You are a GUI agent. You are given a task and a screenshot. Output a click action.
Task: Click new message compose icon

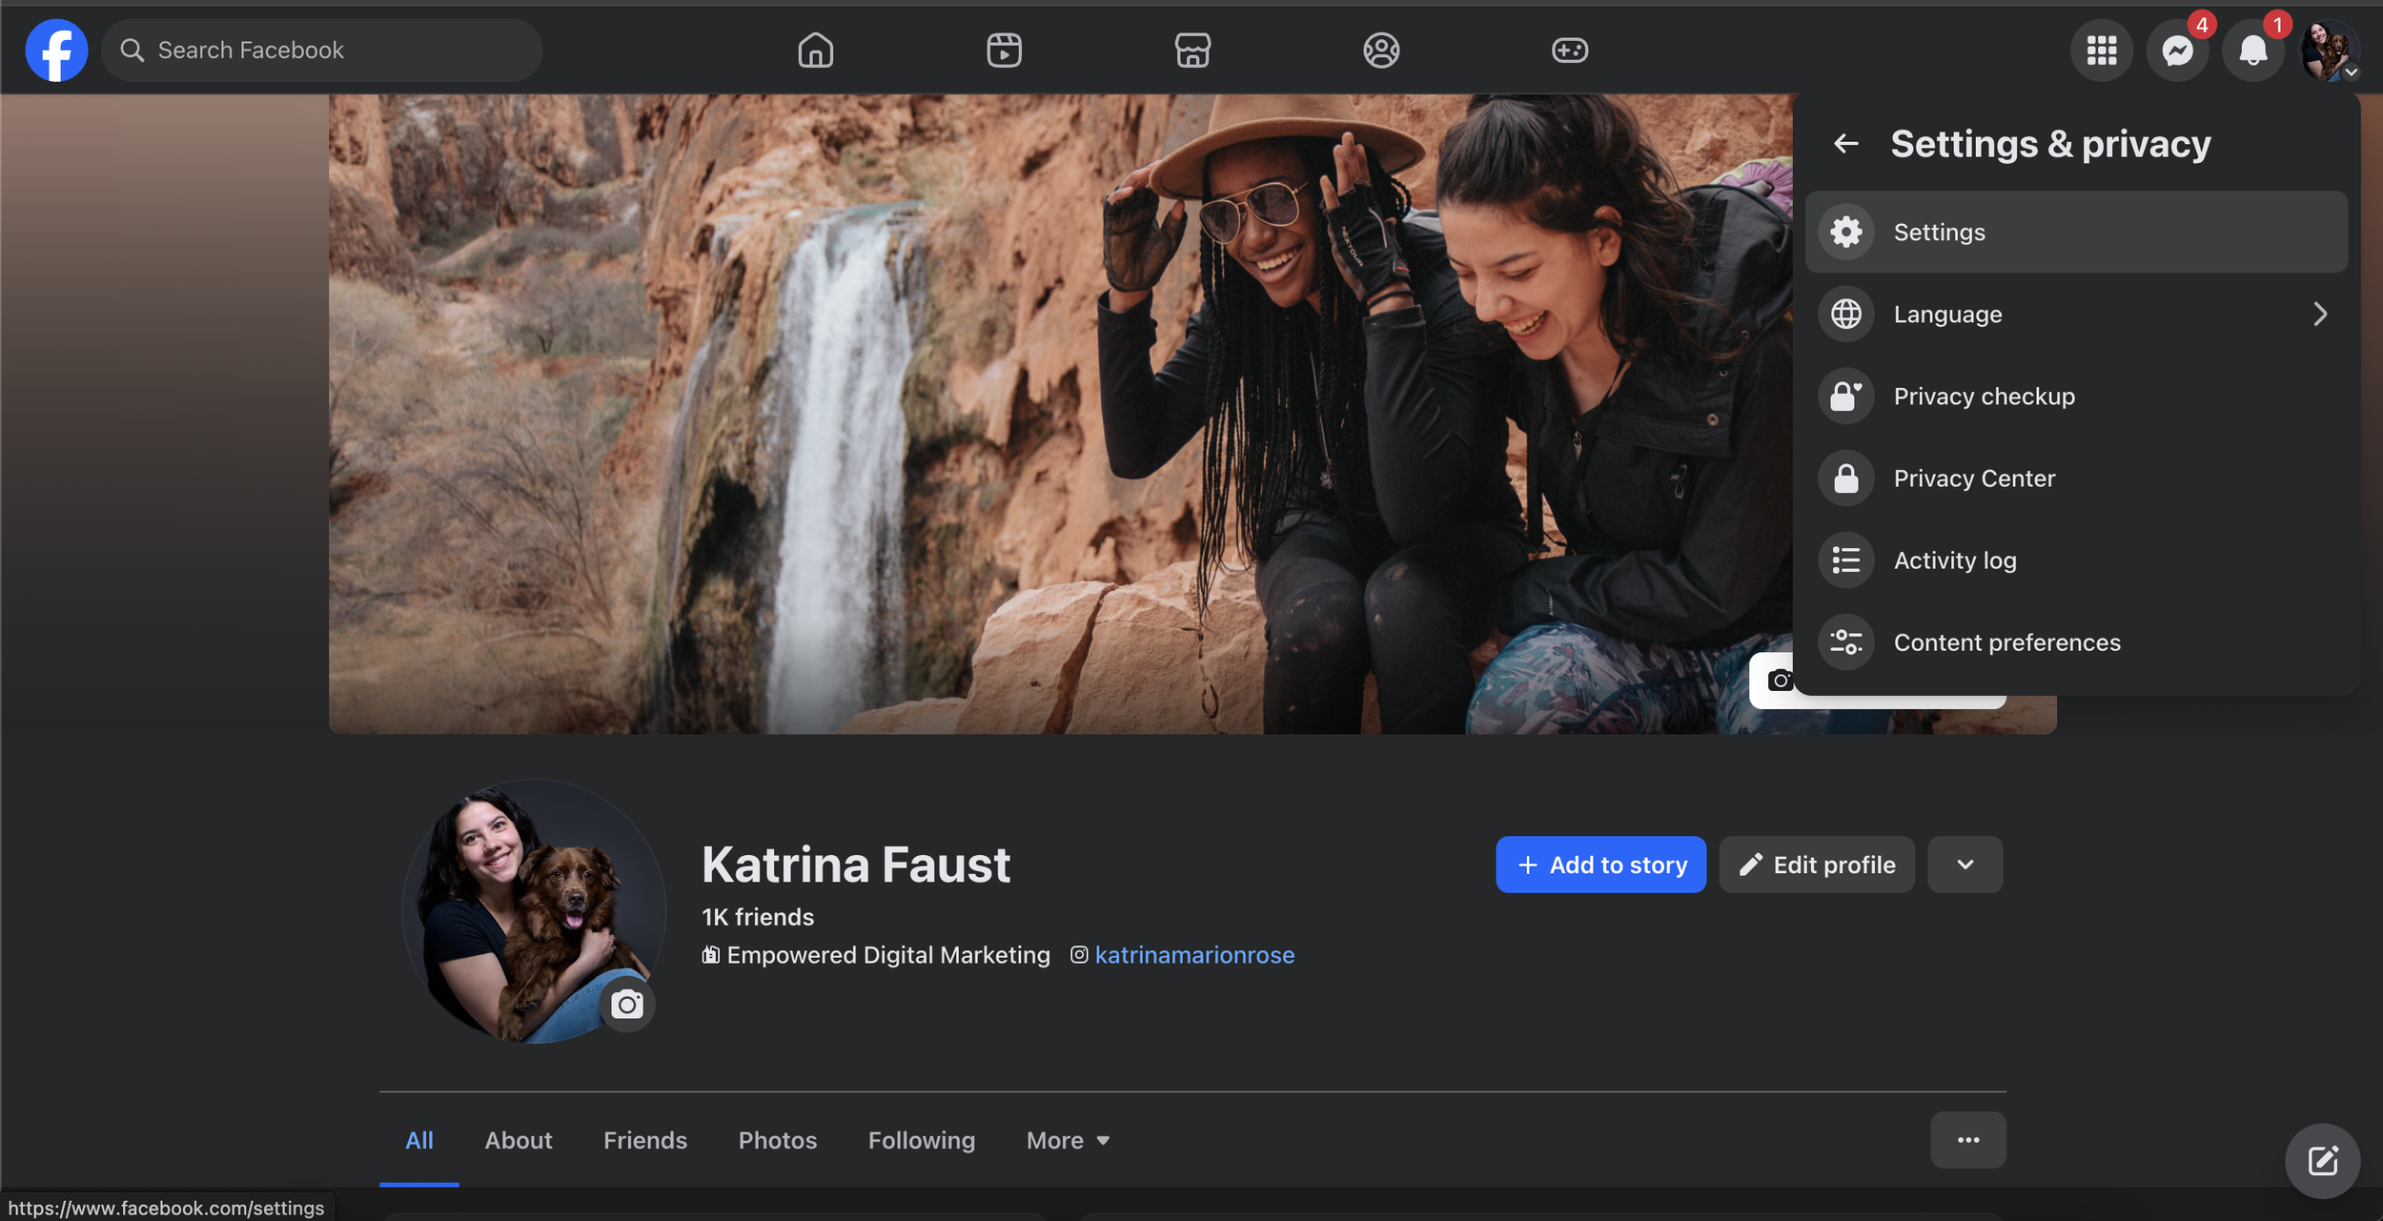pos(2322,1161)
